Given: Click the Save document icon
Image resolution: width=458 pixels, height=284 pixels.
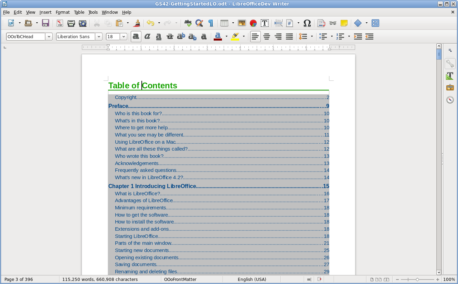Looking at the screenshot, I should click(x=45, y=23).
